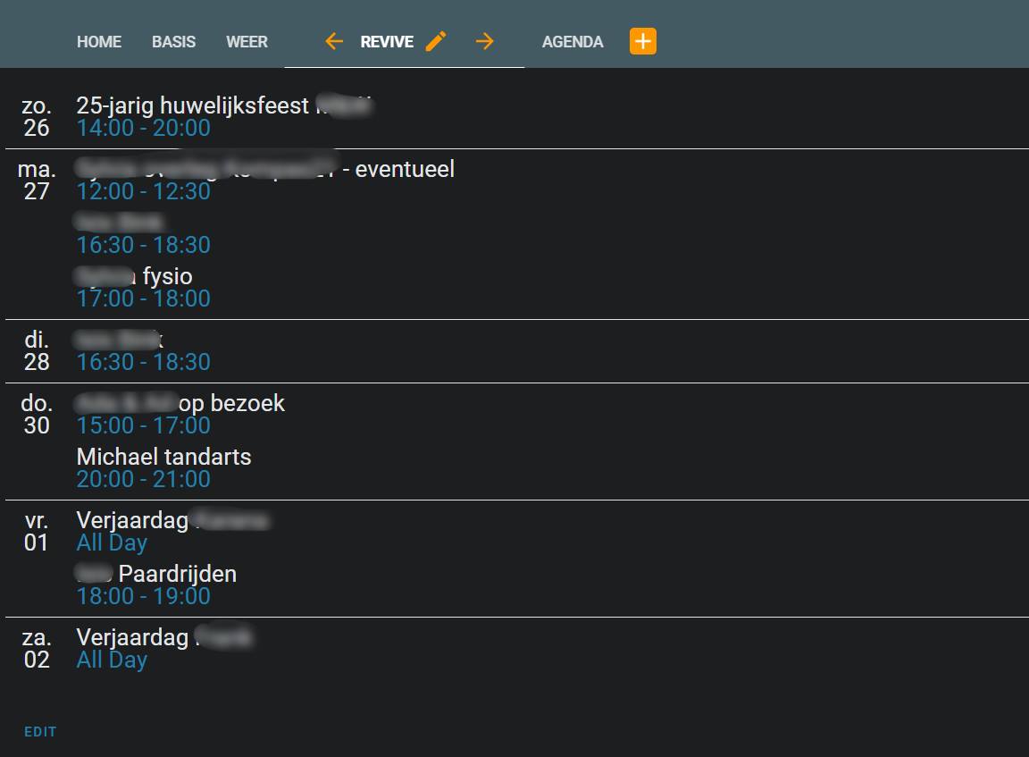This screenshot has width=1029, height=757.
Task: Click the EDIT link at the bottom
Action: coord(40,731)
